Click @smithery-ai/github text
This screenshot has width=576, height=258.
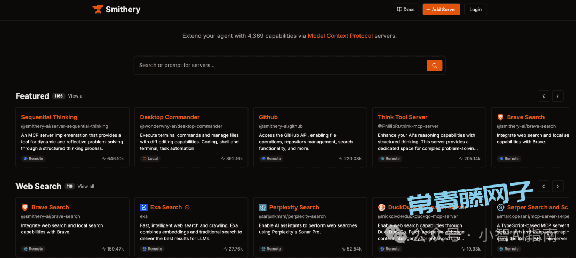(x=281, y=126)
